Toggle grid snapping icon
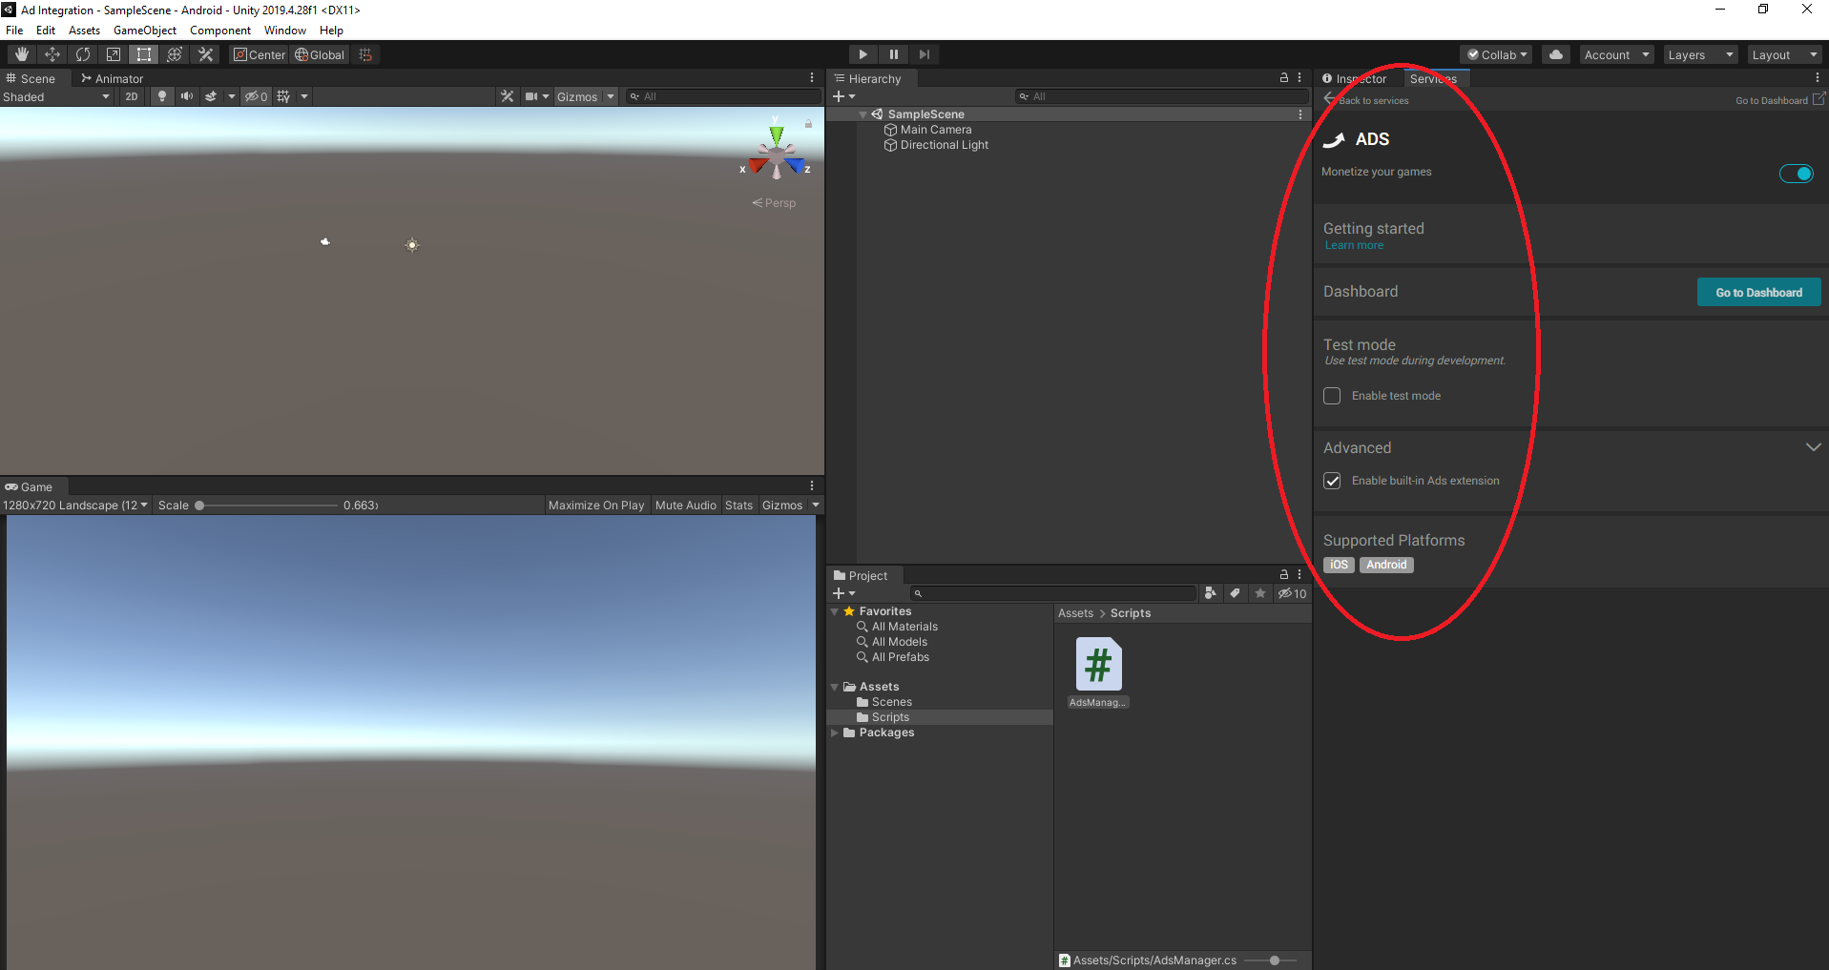Image resolution: width=1829 pixels, height=970 pixels. [365, 54]
